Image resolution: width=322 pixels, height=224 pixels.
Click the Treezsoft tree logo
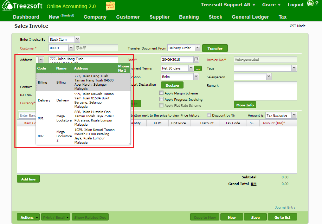pos(7,5)
